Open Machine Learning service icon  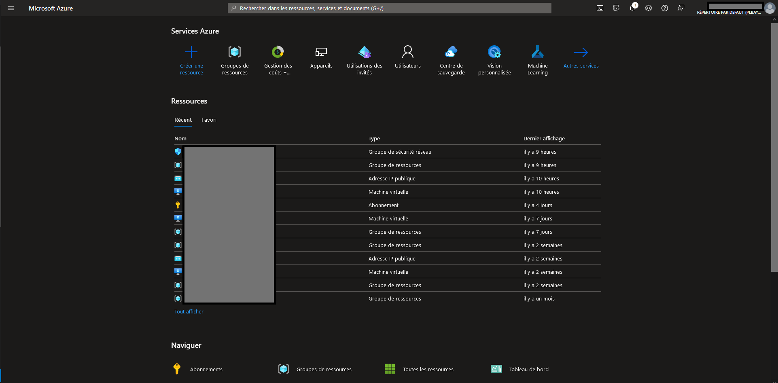pyautogui.click(x=538, y=52)
